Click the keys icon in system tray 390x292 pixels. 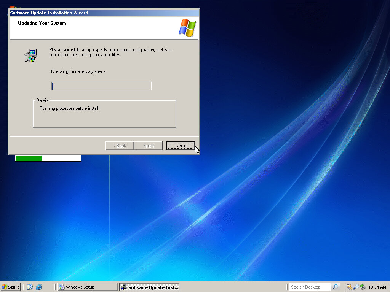pyautogui.click(x=349, y=287)
